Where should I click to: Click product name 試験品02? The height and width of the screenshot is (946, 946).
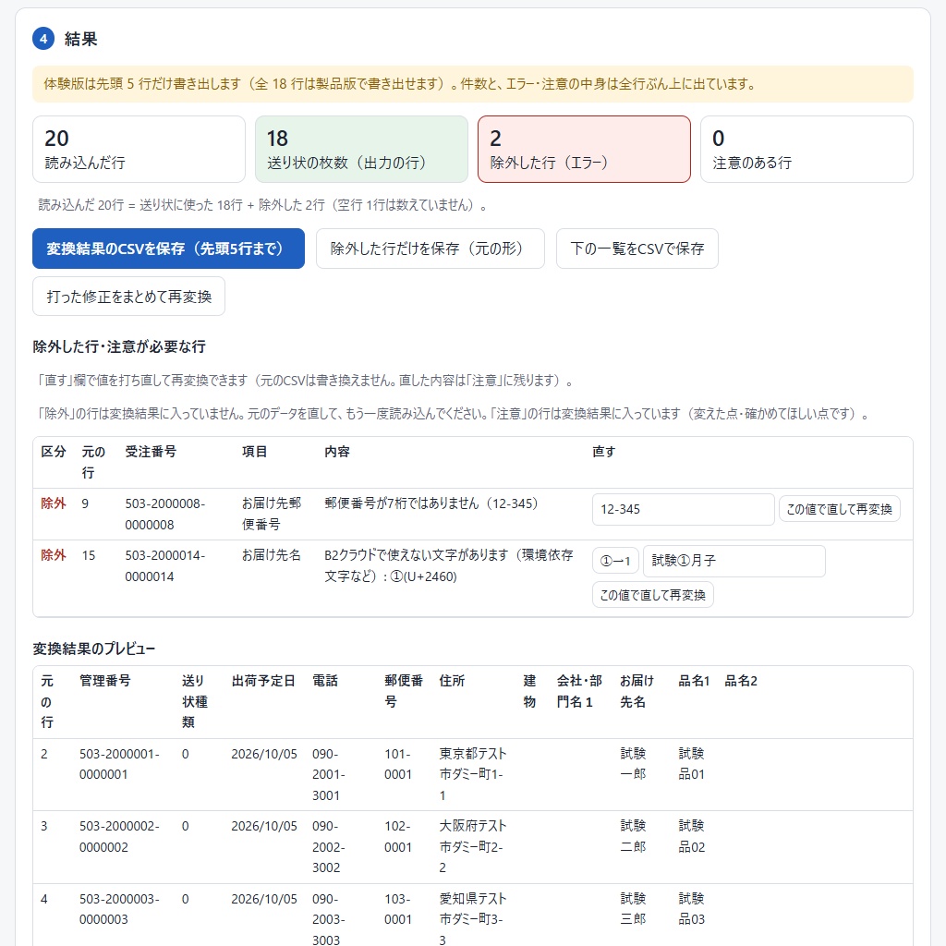coord(692,836)
